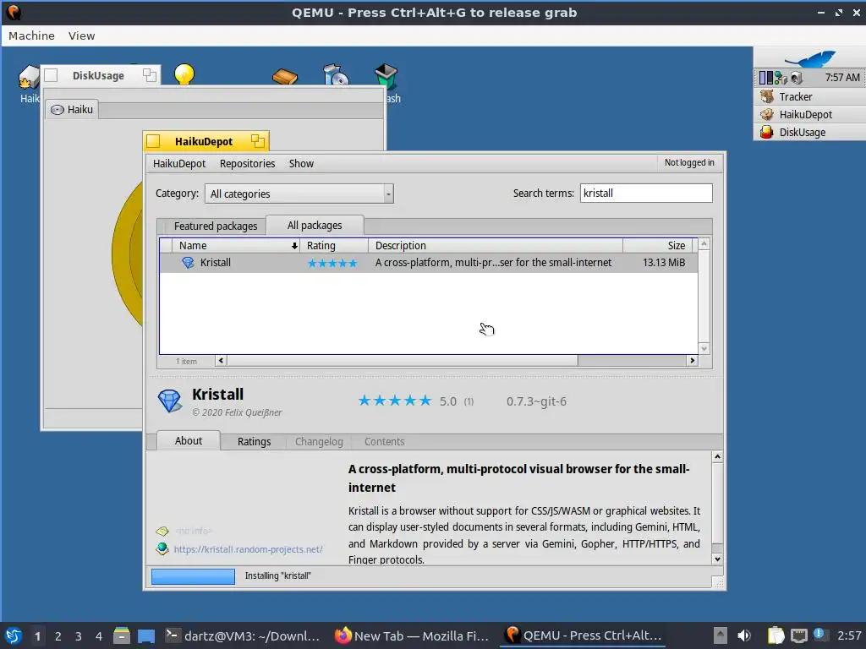866x649 pixels.
Task: Click the DiskUsage window zoom button
Action: 149,75
